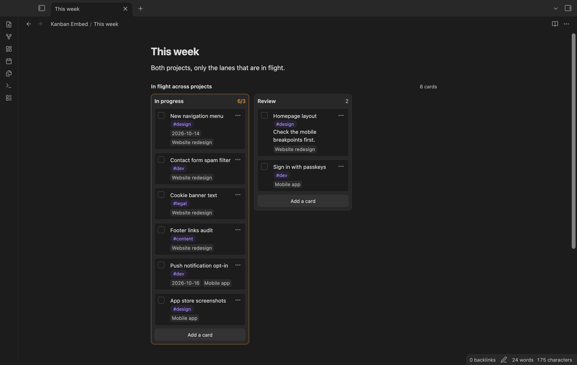
Task: Click the vertical scrollbar on the right
Action: point(573,141)
